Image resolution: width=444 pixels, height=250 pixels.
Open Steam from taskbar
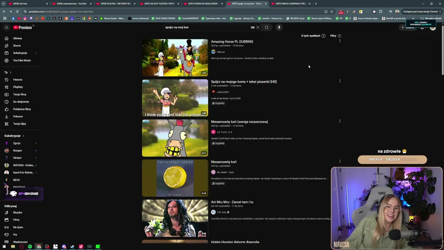[x=72, y=247]
